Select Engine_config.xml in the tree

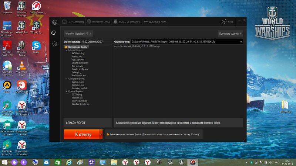pos(80,63)
